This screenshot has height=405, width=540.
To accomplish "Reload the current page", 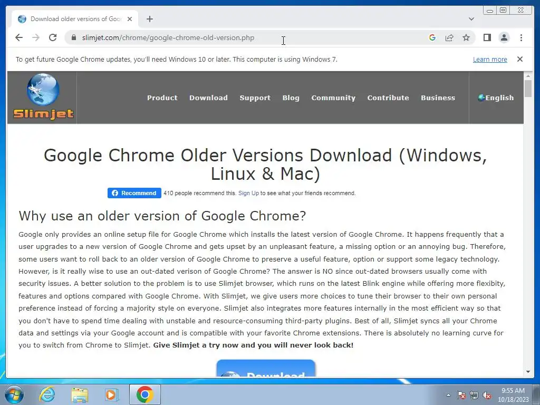I will (53, 37).
